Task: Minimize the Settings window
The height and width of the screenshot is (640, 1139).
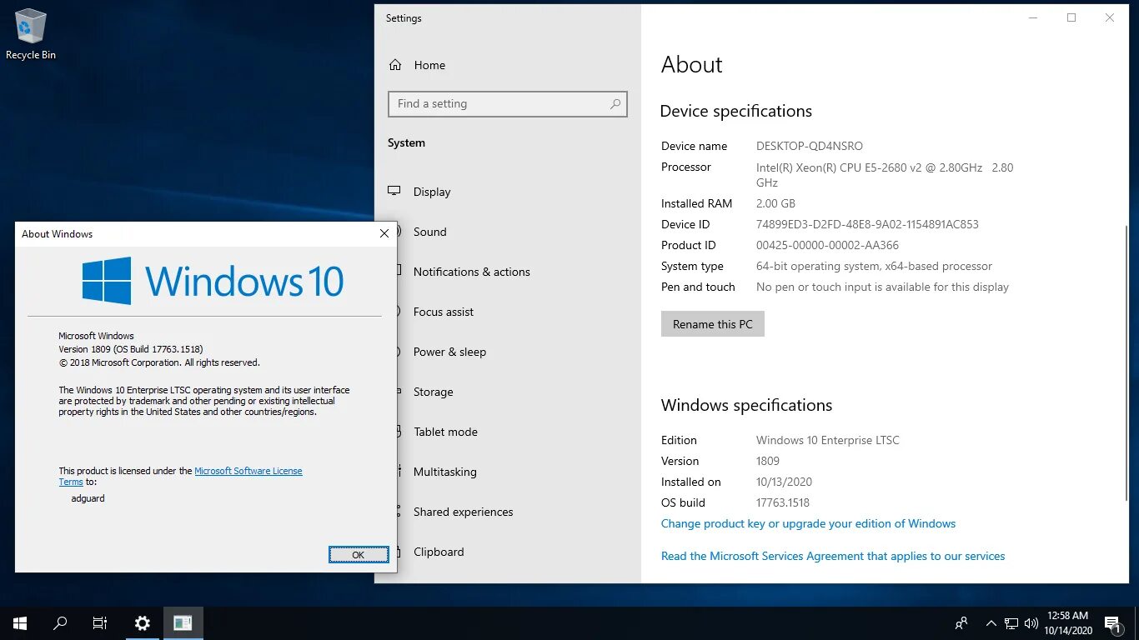Action: point(1033,17)
